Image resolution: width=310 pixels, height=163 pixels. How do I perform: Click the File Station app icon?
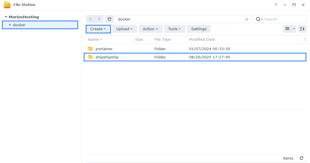pos(7,5)
